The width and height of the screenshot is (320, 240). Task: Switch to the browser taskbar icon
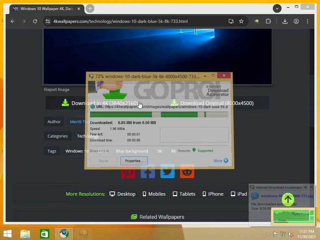coord(64,234)
